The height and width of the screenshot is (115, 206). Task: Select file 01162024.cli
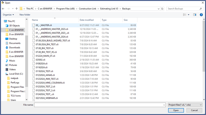[84, 68]
